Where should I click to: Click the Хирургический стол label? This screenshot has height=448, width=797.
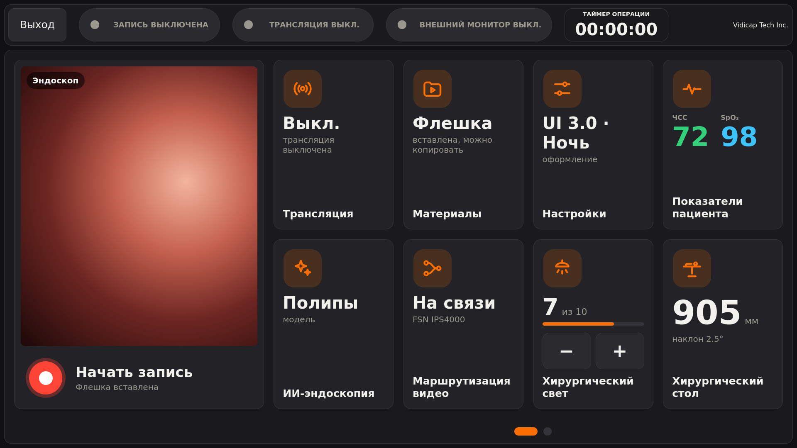718,387
